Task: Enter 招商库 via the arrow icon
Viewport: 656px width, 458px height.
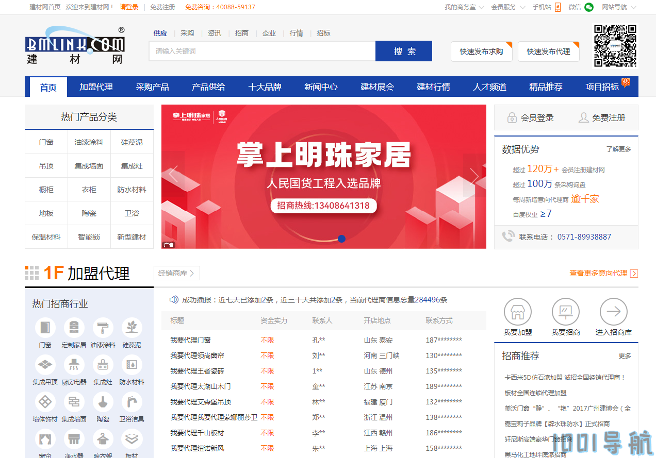Action: tap(613, 311)
